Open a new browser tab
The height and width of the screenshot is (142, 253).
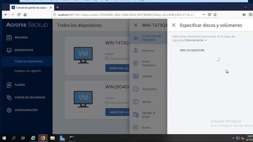[x=57, y=7]
